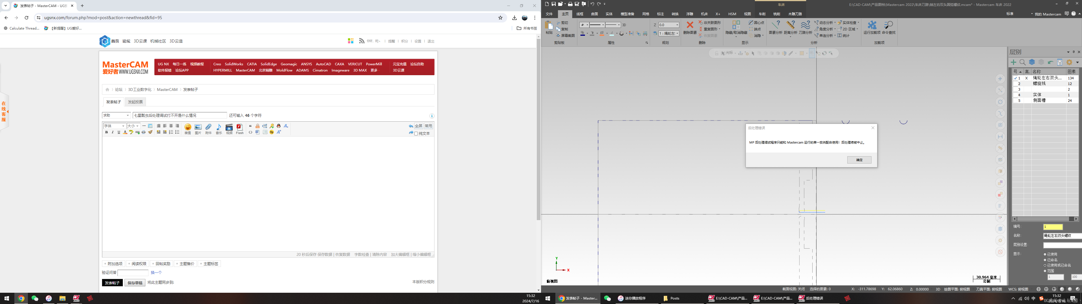Click 确定 button in error dialog

(x=859, y=160)
